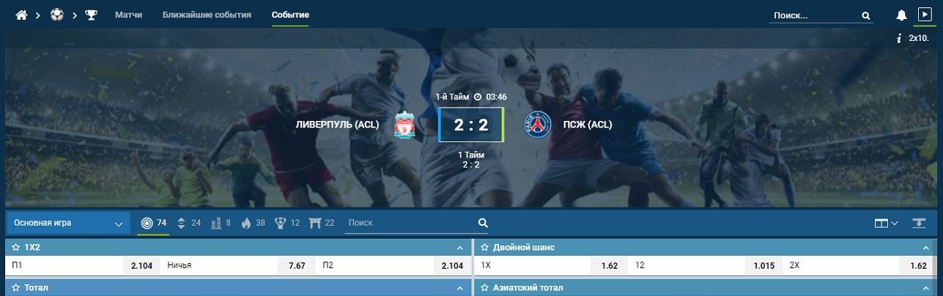This screenshot has height=296, width=943.
Task: Open the trophy tournament breadcrumb icon
Action: (92, 15)
